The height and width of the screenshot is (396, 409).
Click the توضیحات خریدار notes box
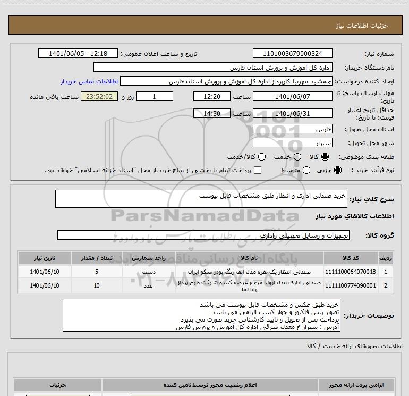pyautogui.click(x=201, y=315)
